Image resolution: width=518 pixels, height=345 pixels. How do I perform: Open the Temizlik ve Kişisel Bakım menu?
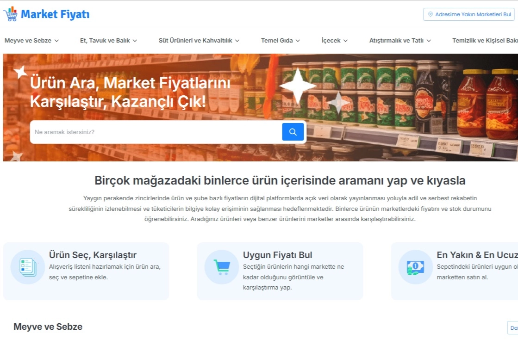click(485, 41)
